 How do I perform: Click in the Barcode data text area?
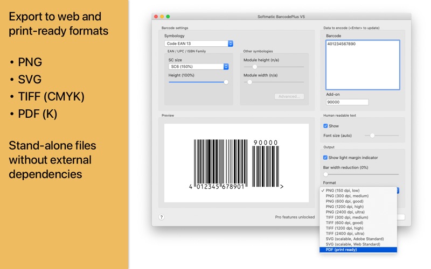363,65
